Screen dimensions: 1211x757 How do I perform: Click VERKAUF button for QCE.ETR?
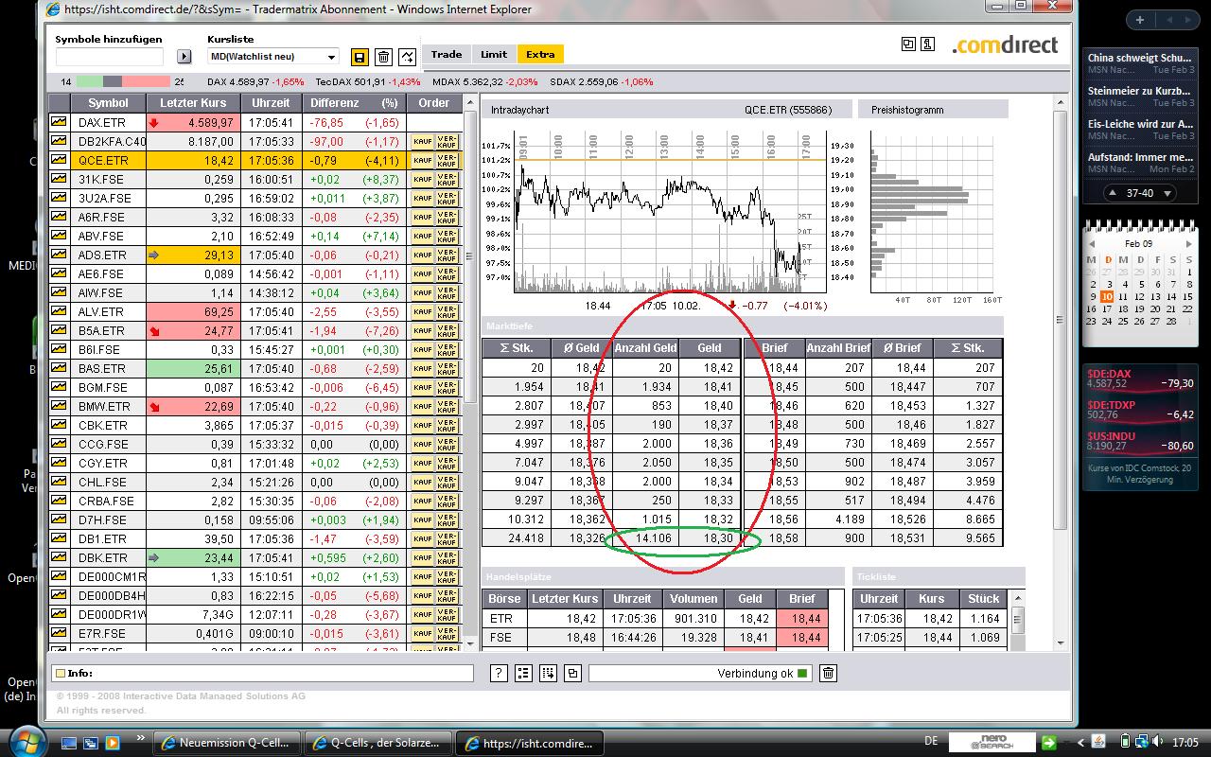coord(447,160)
